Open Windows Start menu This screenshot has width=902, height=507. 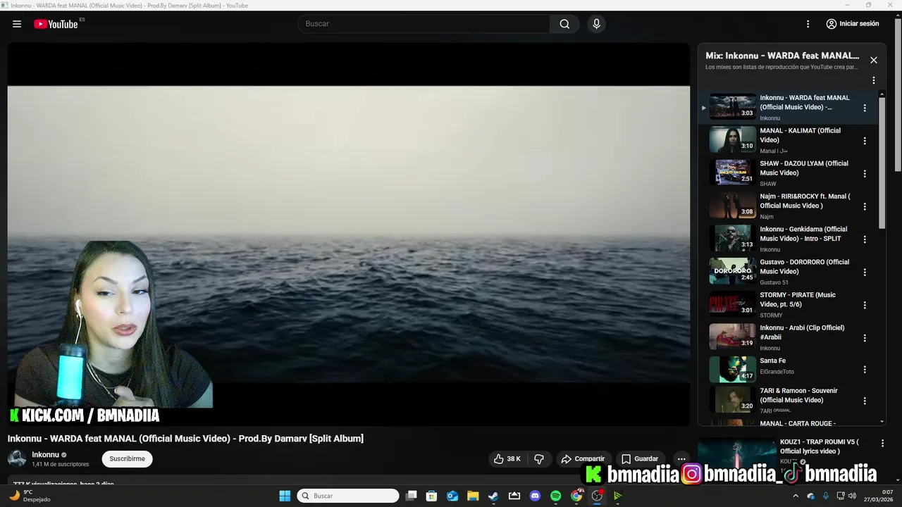[285, 496]
